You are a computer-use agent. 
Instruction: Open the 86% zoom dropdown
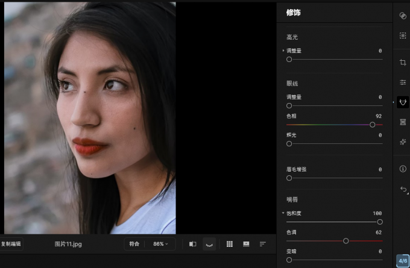(160, 244)
